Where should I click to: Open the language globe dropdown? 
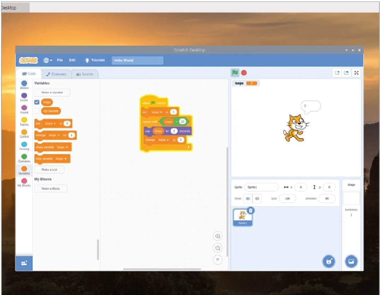tap(48, 60)
